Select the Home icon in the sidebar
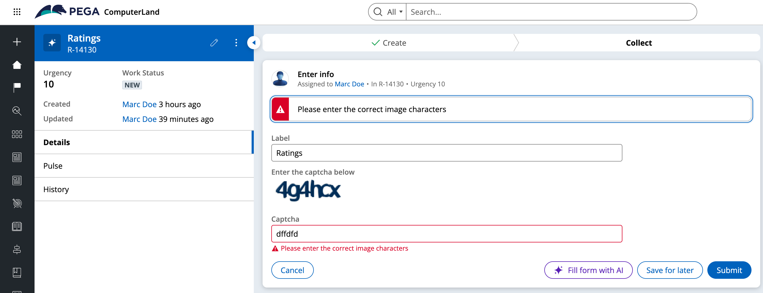 click(x=17, y=65)
